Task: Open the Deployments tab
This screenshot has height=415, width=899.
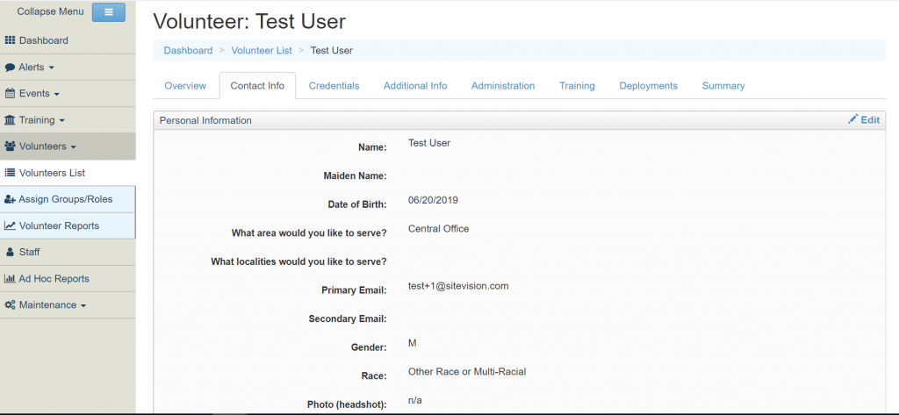Action: [648, 86]
